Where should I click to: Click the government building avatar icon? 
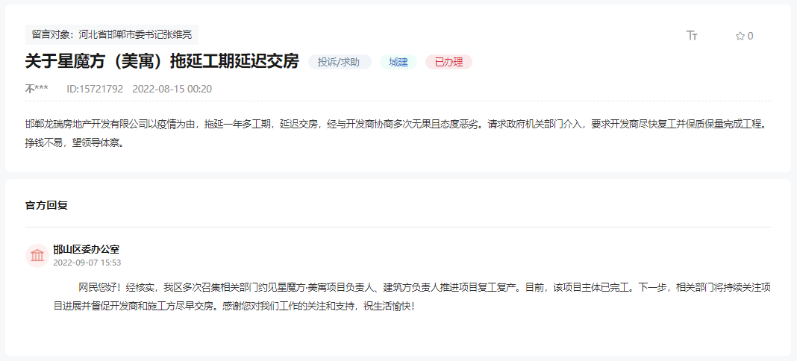(x=37, y=255)
